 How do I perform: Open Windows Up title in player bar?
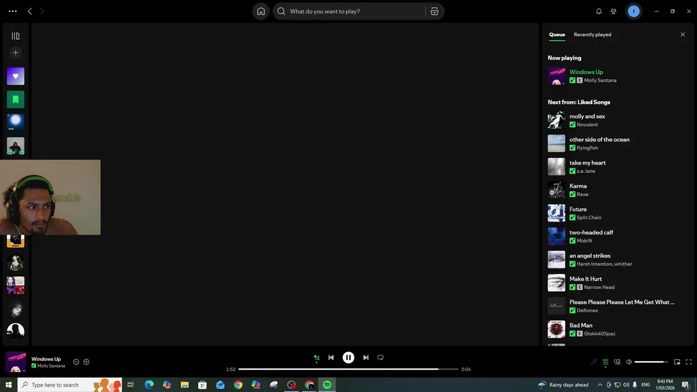point(46,359)
